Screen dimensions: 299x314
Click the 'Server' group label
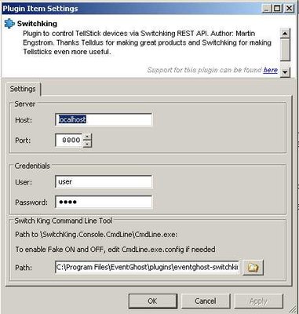pyautogui.click(x=25, y=104)
